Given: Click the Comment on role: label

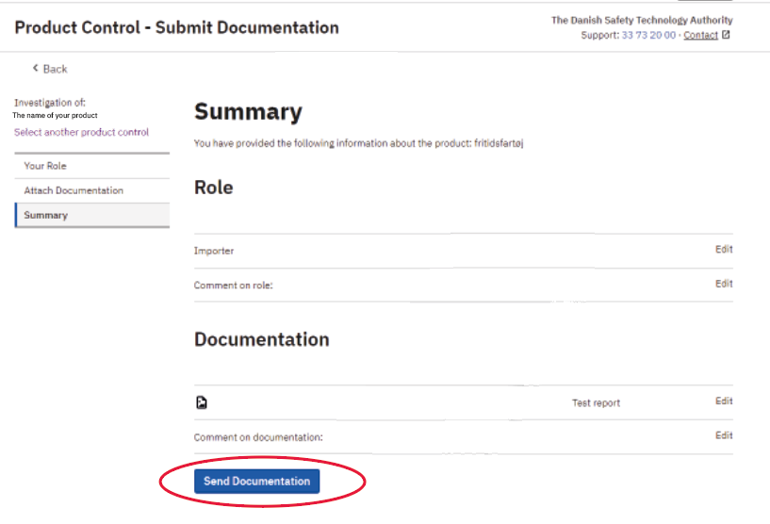Looking at the screenshot, I should (x=233, y=286).
